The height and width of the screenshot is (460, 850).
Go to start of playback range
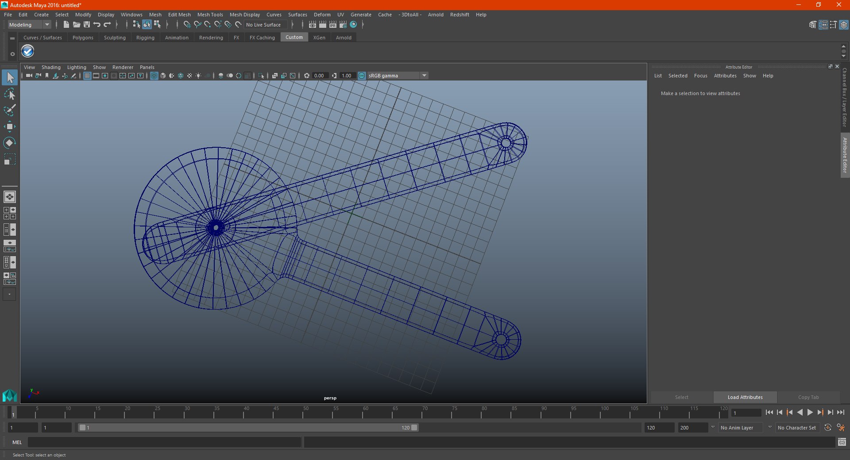[x=769, y=412]
